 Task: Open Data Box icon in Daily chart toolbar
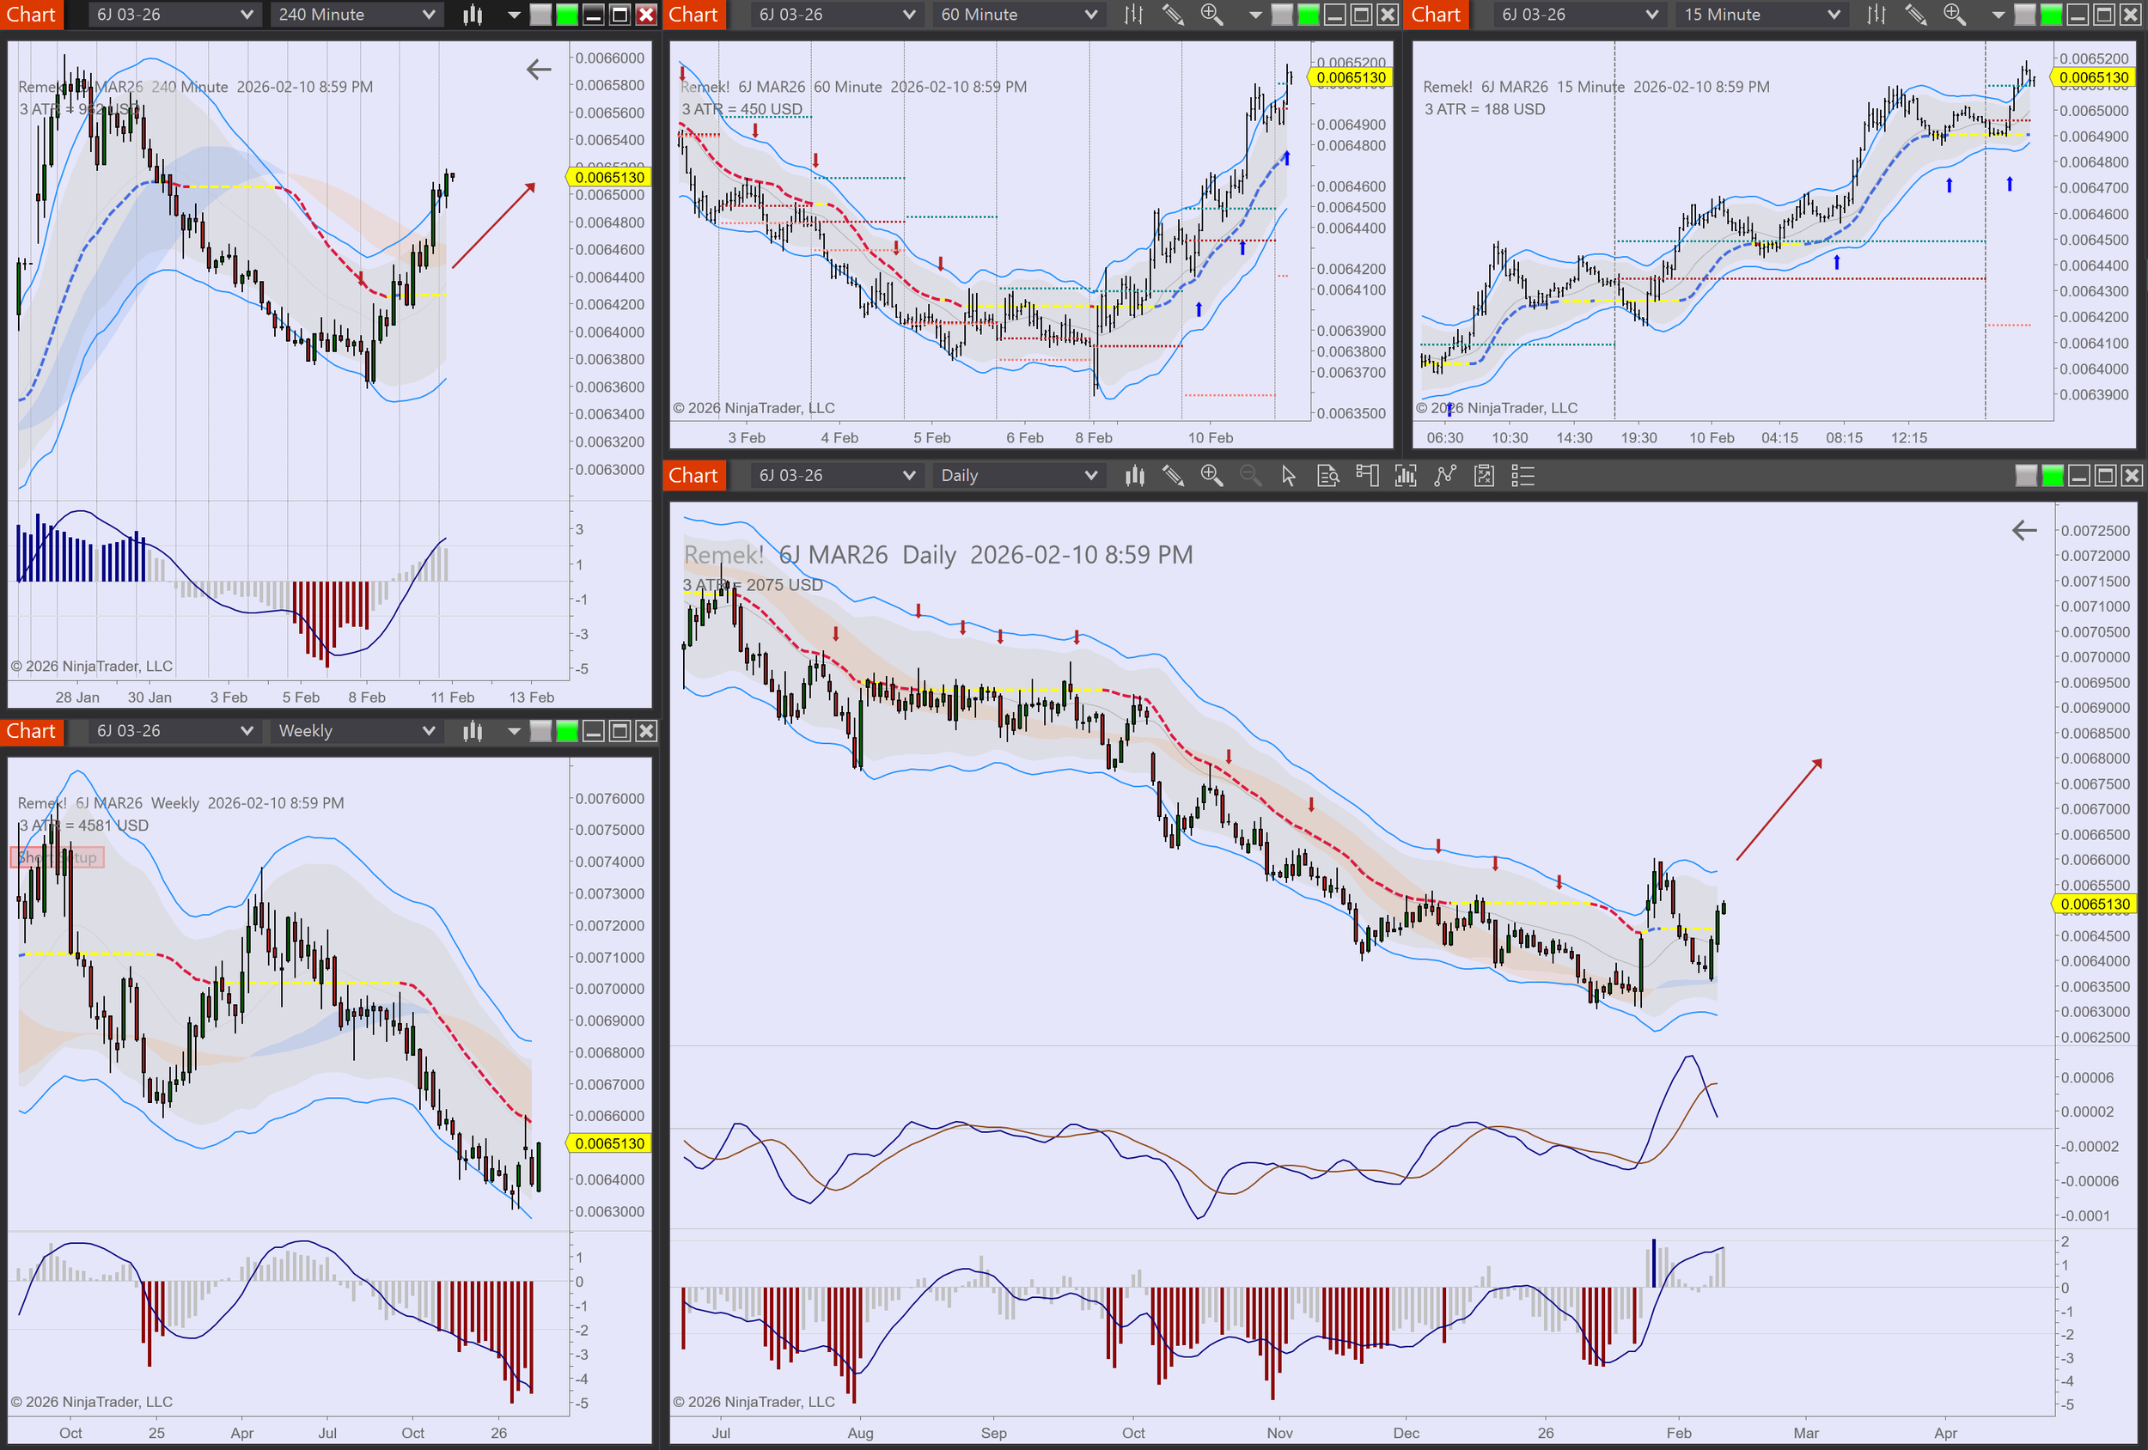[x=1327, y=476]
